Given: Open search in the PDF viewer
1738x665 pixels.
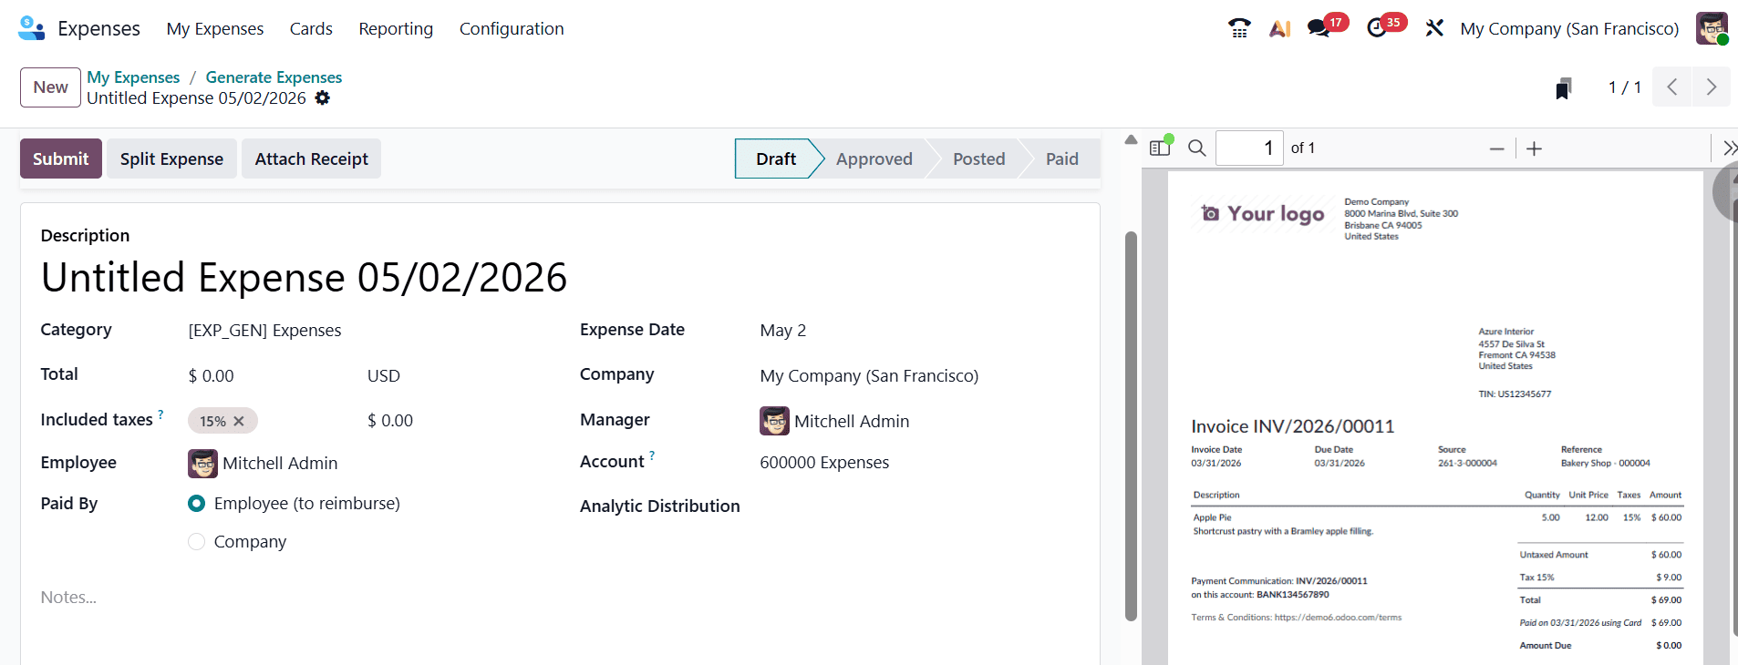Looking at the screenshot, I should (1197, 148).
